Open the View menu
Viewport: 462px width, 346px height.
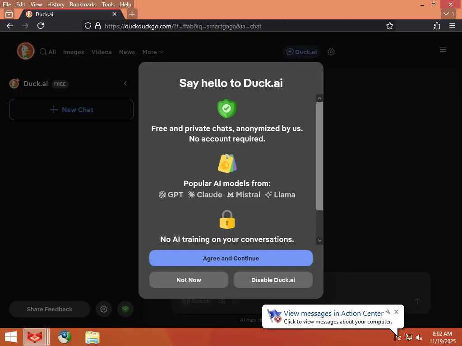coord(36,5)
